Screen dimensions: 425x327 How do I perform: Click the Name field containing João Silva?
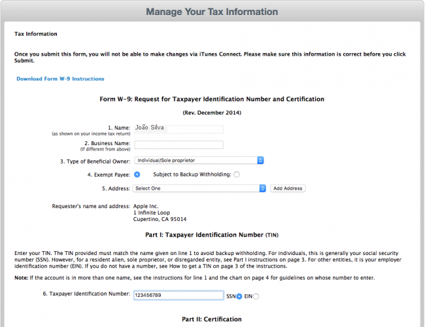pyautogui.click(x=178, y=129)
